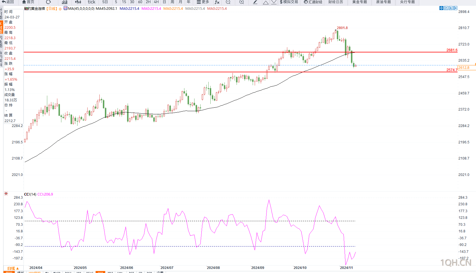Select the 15 minute timeframe

pos(124,2)
